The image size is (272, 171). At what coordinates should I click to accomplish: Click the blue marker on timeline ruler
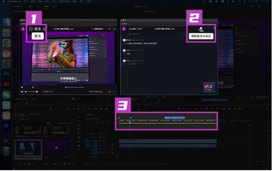click(x=174, y=117)
